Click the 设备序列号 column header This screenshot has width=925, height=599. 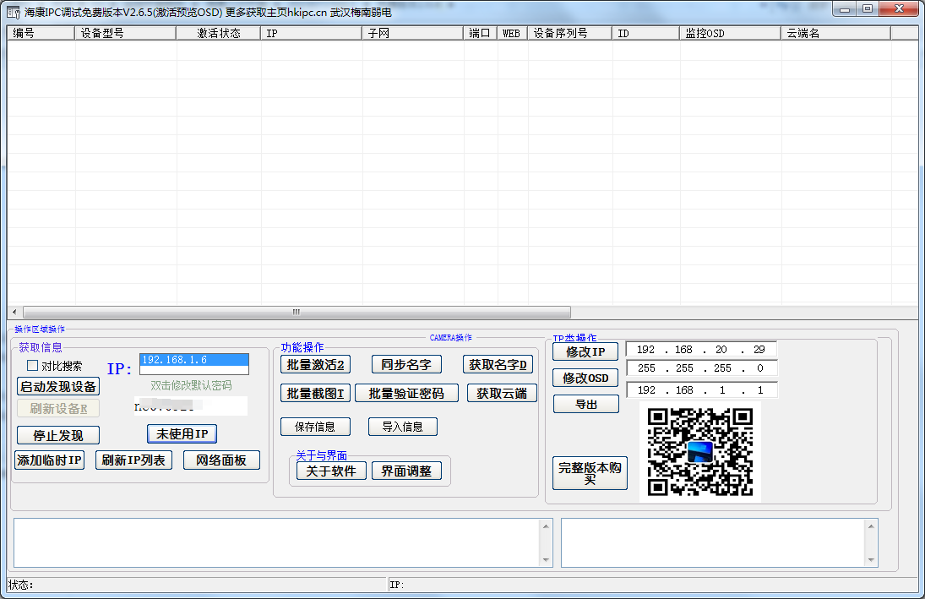pos(570,33)
